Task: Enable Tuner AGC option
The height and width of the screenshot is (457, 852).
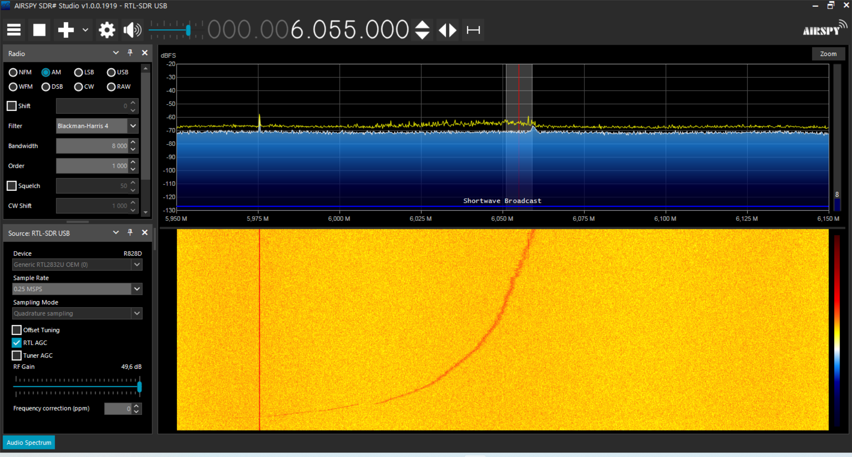Action: 17,355
